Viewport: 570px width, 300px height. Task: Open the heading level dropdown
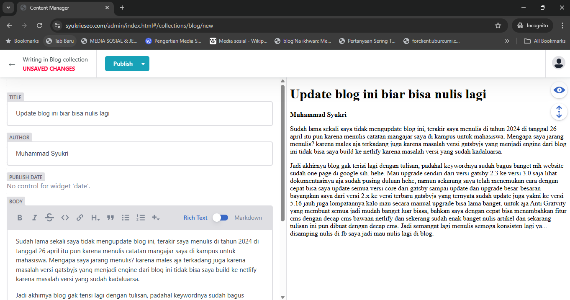[95, 218]
